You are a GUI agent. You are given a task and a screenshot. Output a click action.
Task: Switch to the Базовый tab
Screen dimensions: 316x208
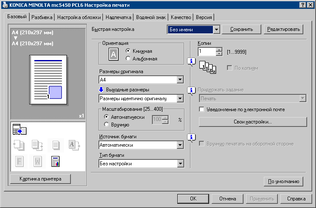tap(17, 16)
